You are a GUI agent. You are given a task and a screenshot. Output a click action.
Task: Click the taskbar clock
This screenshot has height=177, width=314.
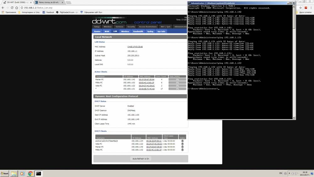[305, 174]
